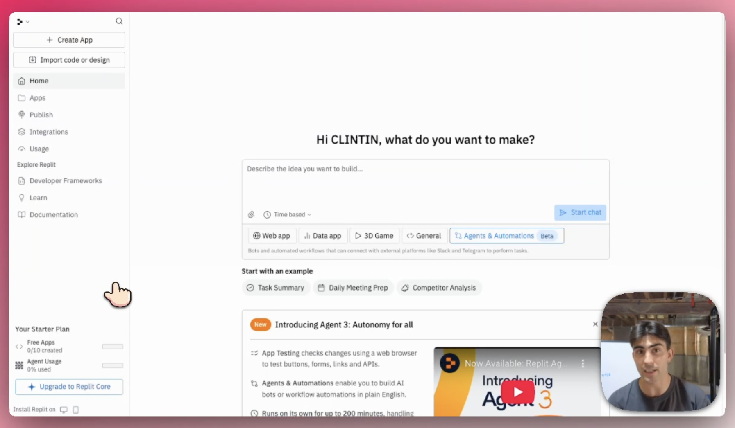The height and width of the screenshot is (428, 735).
Task: Click the 'Explore Replit' heading
Action: coord(36,164)
